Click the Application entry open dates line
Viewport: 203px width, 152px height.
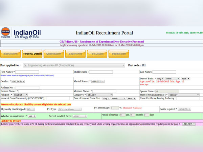102,45
